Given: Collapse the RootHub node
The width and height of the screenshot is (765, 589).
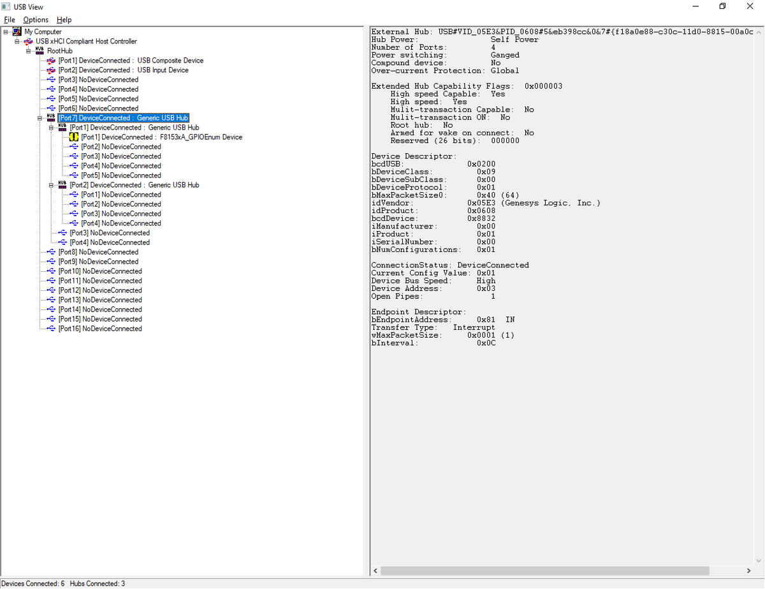Looking at the screenshot, I should tap(29, 50).
